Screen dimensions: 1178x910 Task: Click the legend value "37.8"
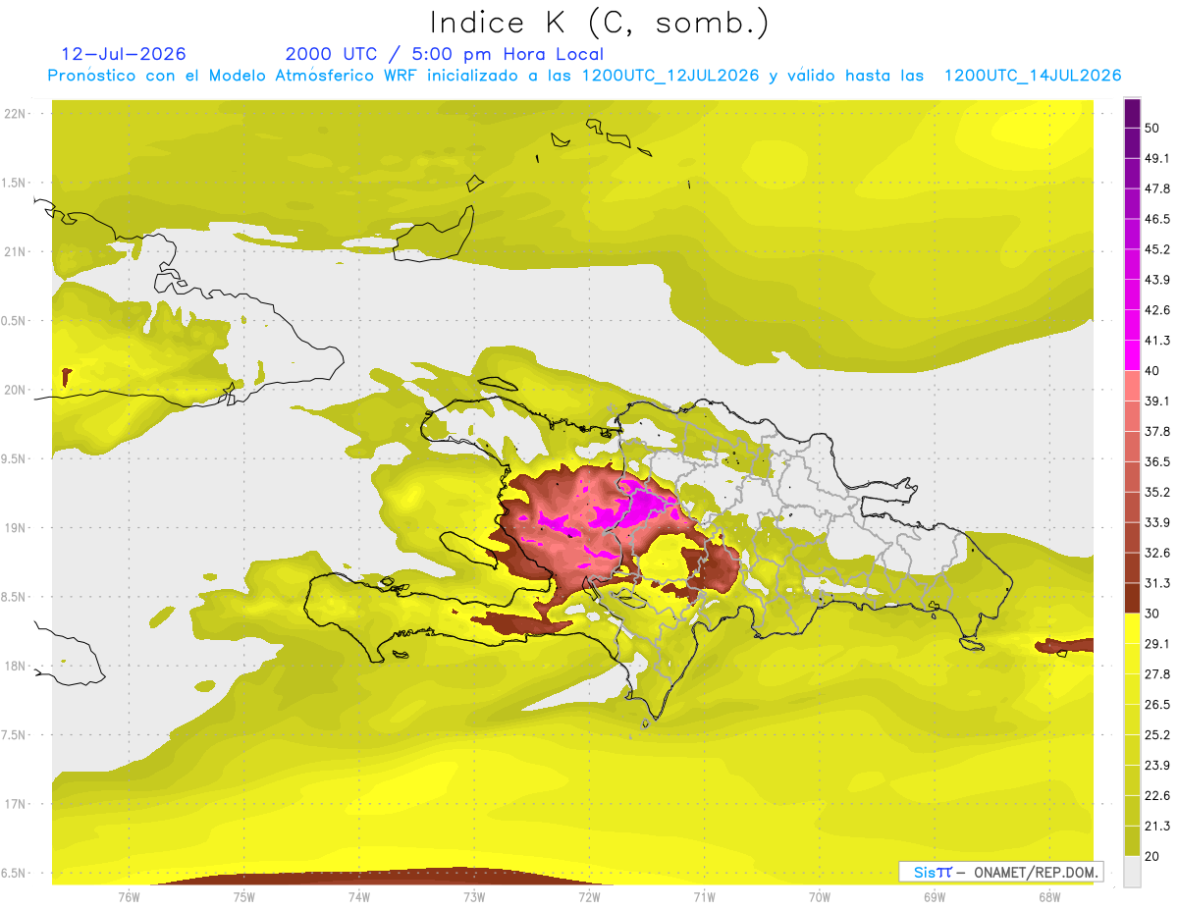tap(1156, 431)
